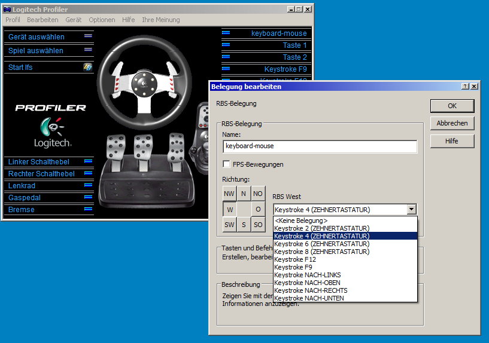Open the Gerät menu
The height and width of the screenshot is (343, 489).
pyautogui.click(x=73, y=20)
